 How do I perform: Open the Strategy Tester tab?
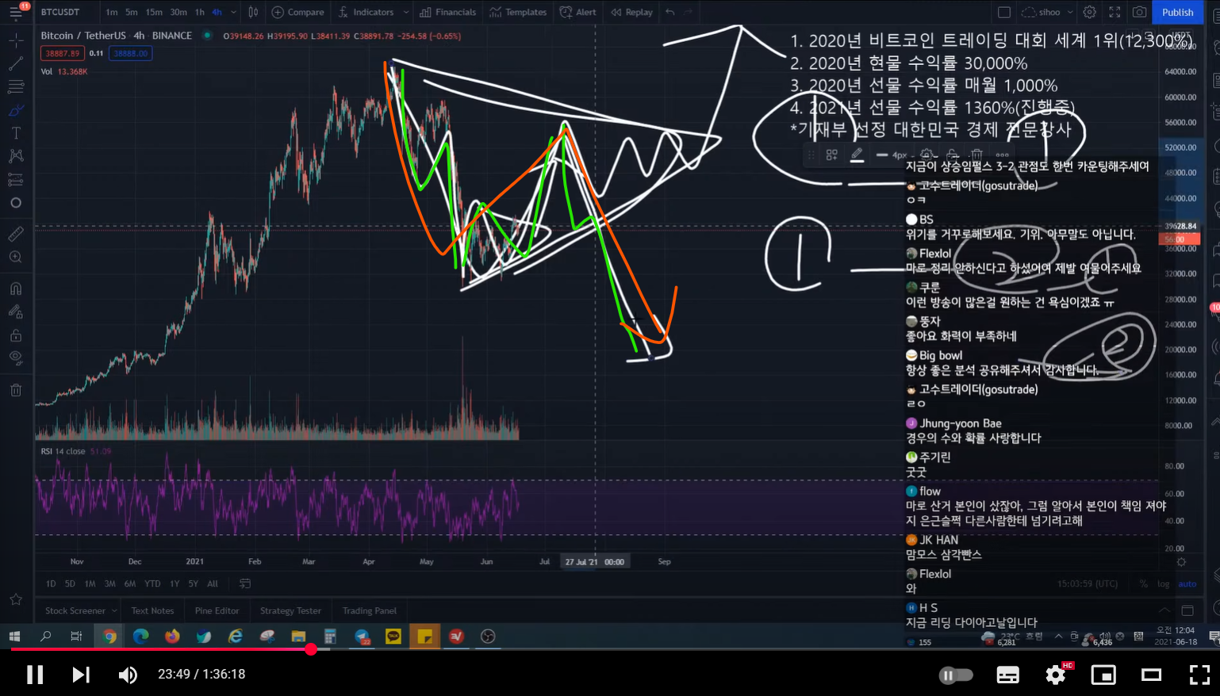290,610
